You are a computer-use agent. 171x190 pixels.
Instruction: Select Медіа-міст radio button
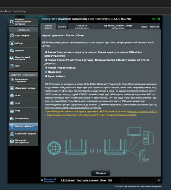(46, 72)
